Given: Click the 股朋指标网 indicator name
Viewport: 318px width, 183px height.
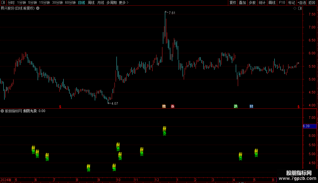Looking at the screenshot, I should pyautogui.click(x=14, y=111).
